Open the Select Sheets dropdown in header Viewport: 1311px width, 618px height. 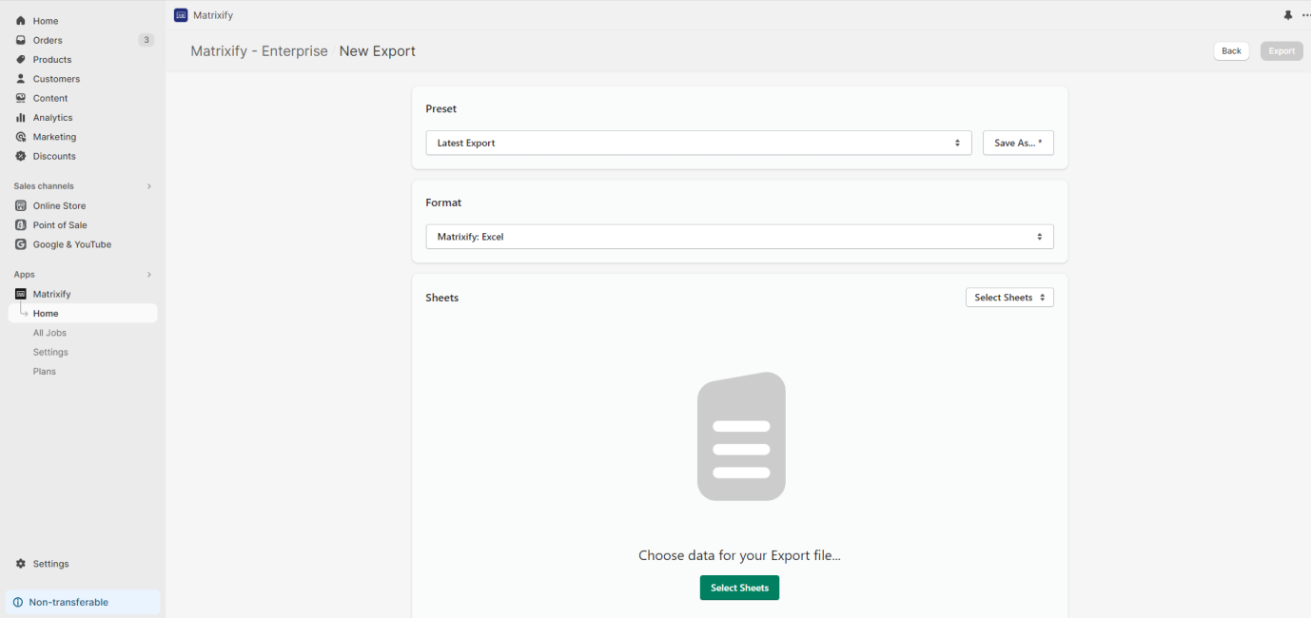[x=1009, y=298]
